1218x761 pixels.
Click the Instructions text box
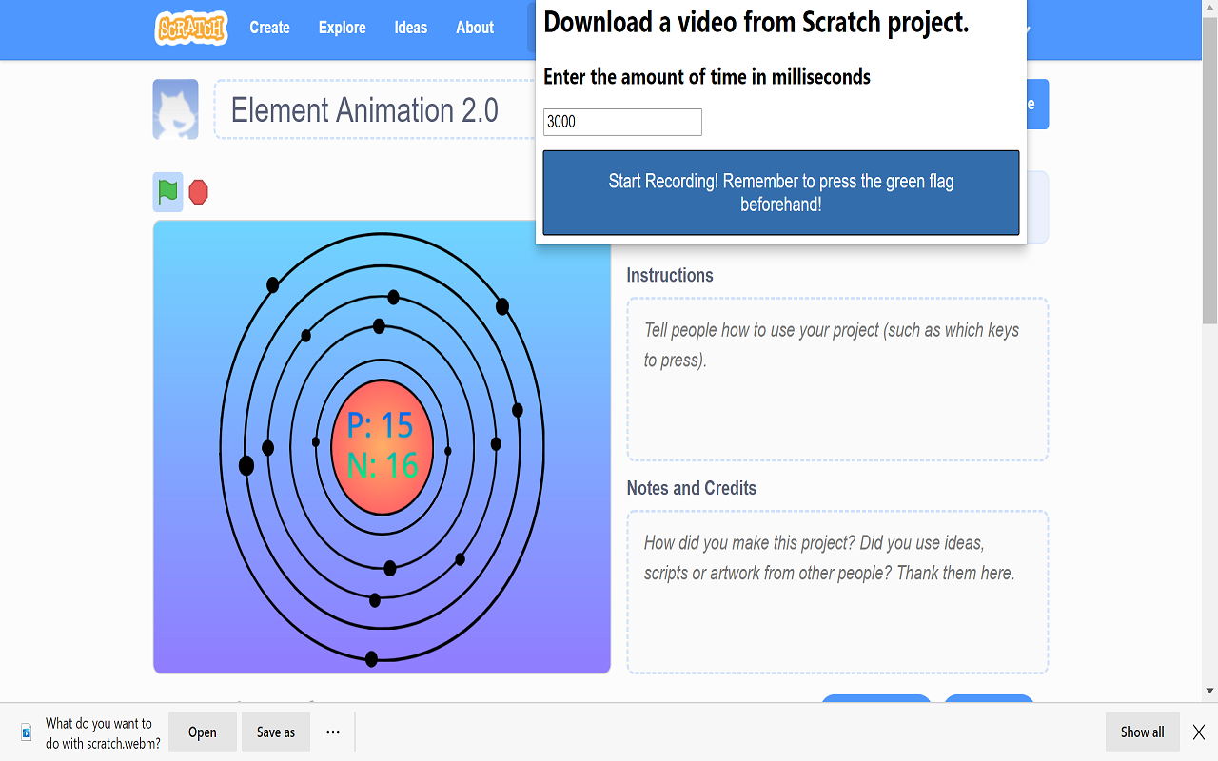pyautogui.click(x=837, y=379)
